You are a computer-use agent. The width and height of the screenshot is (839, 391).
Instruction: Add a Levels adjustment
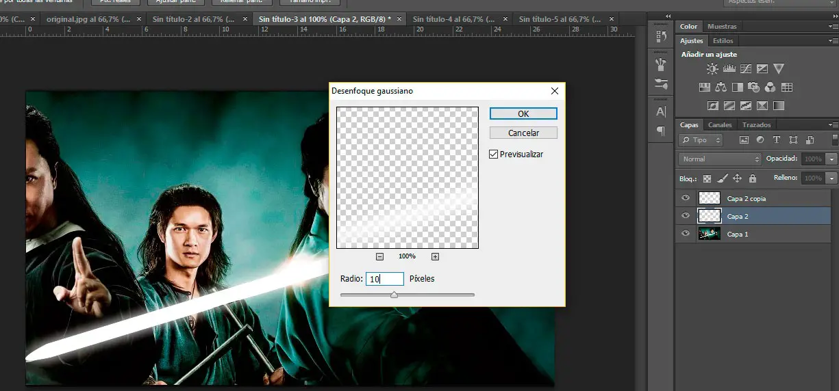click(x=729, y=69)
